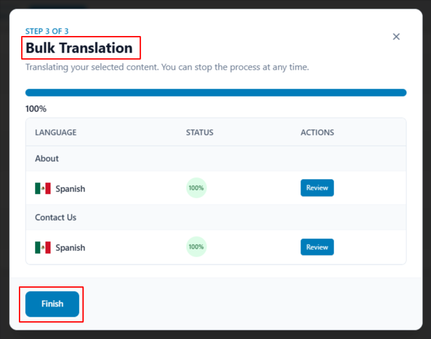
Task: Select the STATUS column header
Action: (200, 133)
